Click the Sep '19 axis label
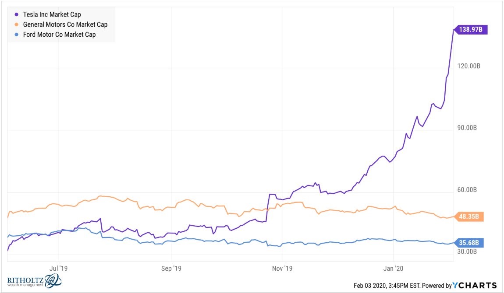Viewport: 504px width, 293px height. coord(171,269)
